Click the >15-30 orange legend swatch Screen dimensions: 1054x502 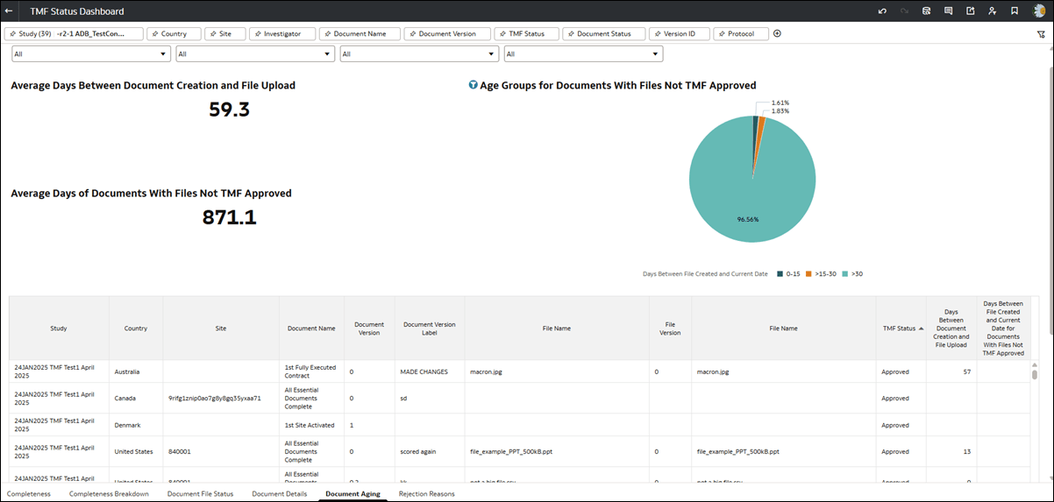[808, 274]
